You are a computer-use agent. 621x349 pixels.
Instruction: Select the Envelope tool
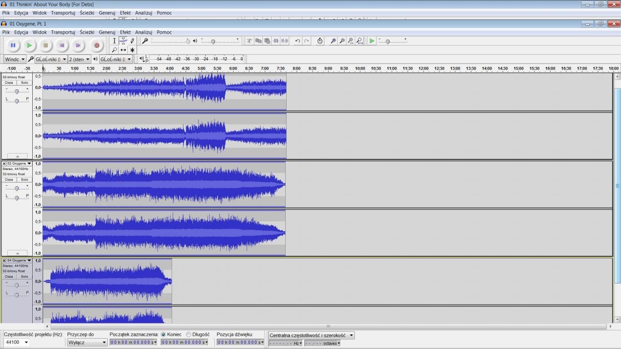click(123, 41)
